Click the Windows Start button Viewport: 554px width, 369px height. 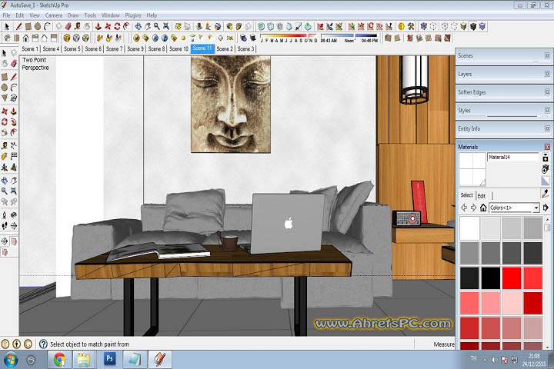(x=10, y=360)
